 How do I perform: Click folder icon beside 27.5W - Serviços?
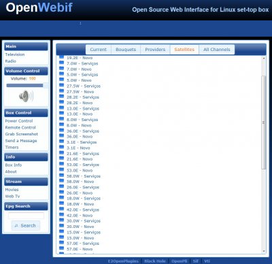61,85
